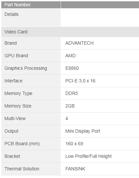The image size is (139, 178).
Task: Click the E8860 value
Action: (72, 68)
